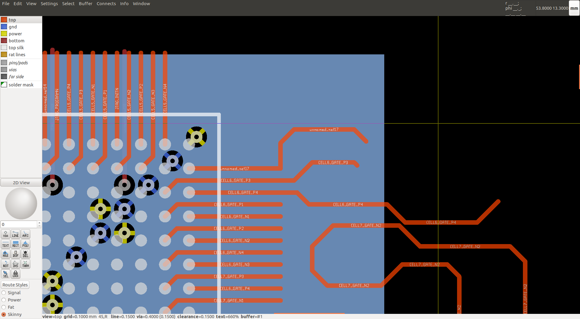Click the rotation value input field
Image resolution: width=580 pixels, height=319 pixels.
19,224
